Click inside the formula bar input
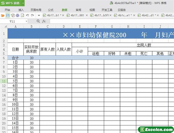Screen dimensions: 174x133 pyautogui.click(x=112, y=21)
